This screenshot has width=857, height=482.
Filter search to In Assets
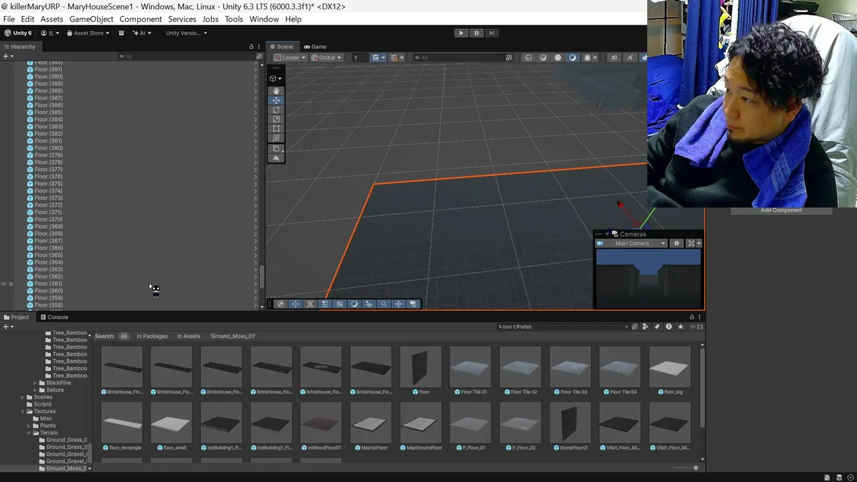tap(188, 336)
